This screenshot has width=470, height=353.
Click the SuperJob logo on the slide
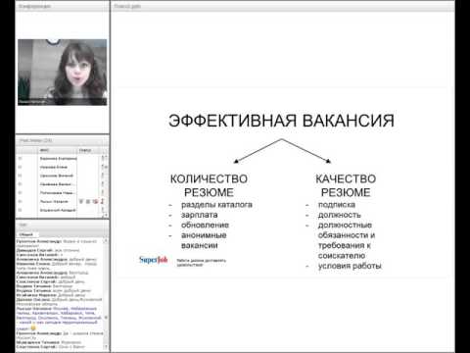click(153, 260)
